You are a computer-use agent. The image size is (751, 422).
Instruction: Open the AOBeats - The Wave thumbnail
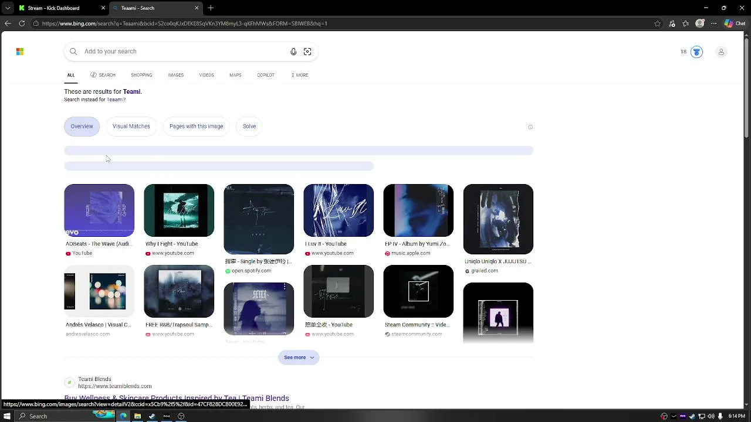99,210
